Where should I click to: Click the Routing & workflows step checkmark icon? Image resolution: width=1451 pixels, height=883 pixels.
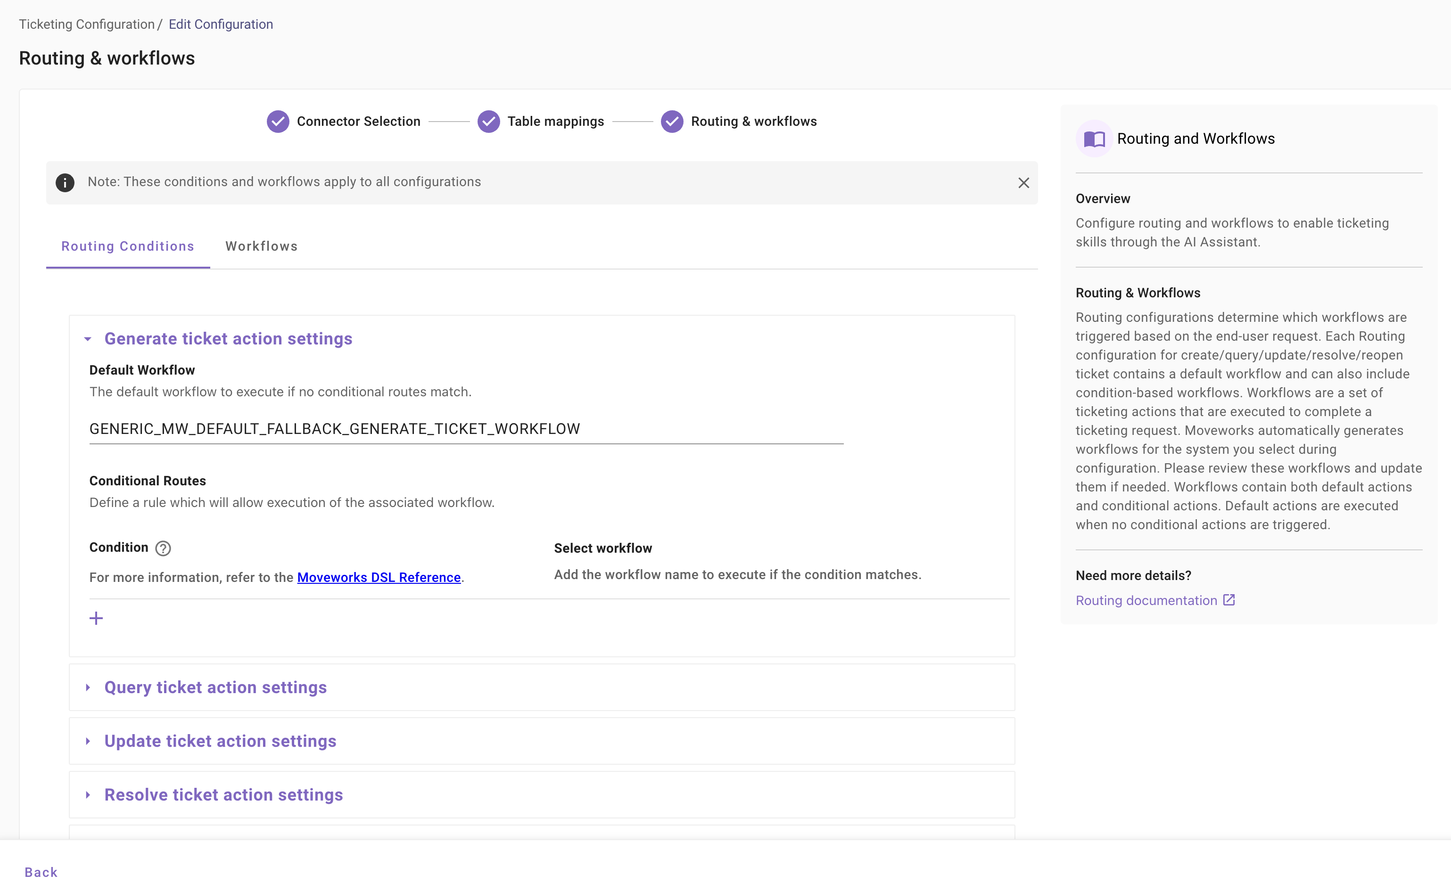point(672,121)
